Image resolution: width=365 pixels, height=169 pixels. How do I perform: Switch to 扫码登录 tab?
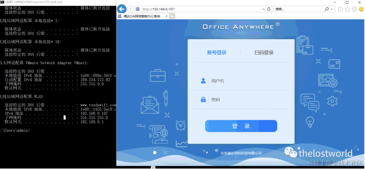[264, 53]
